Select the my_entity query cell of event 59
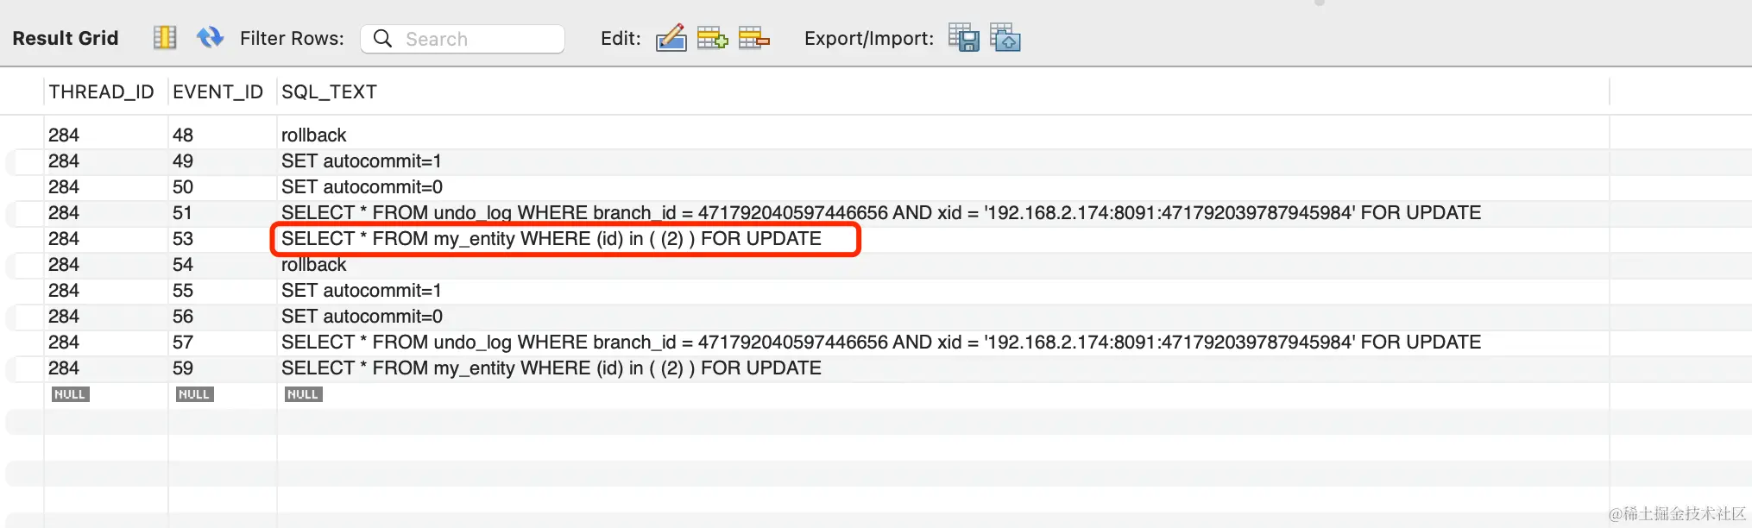 coord(943,368)
